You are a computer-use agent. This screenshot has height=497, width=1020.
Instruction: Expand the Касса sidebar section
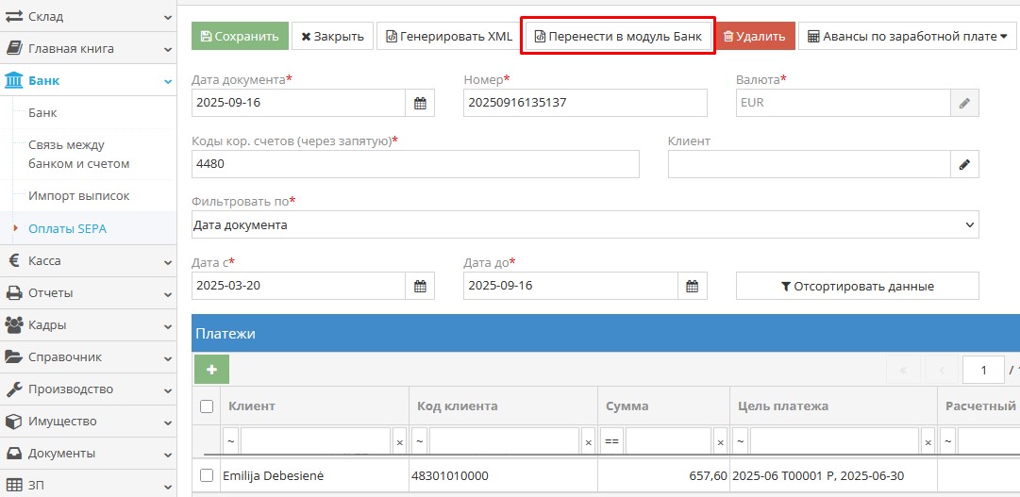(88, 261)
